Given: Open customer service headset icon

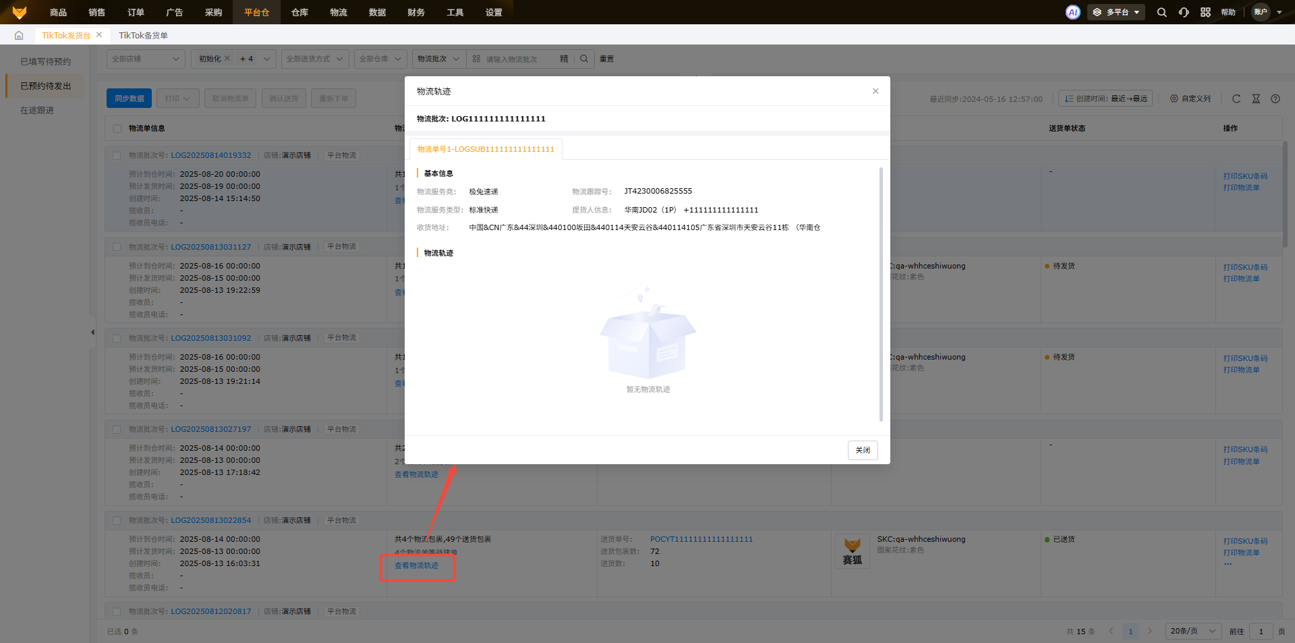Looking at the screenshot, I should [x=1184, y=12].
